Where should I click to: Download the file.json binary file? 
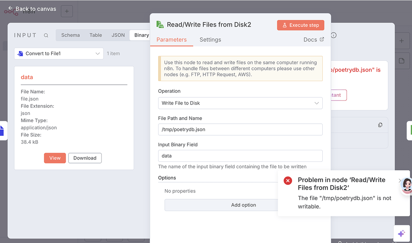pyautogui.click(x=84, y=158)
